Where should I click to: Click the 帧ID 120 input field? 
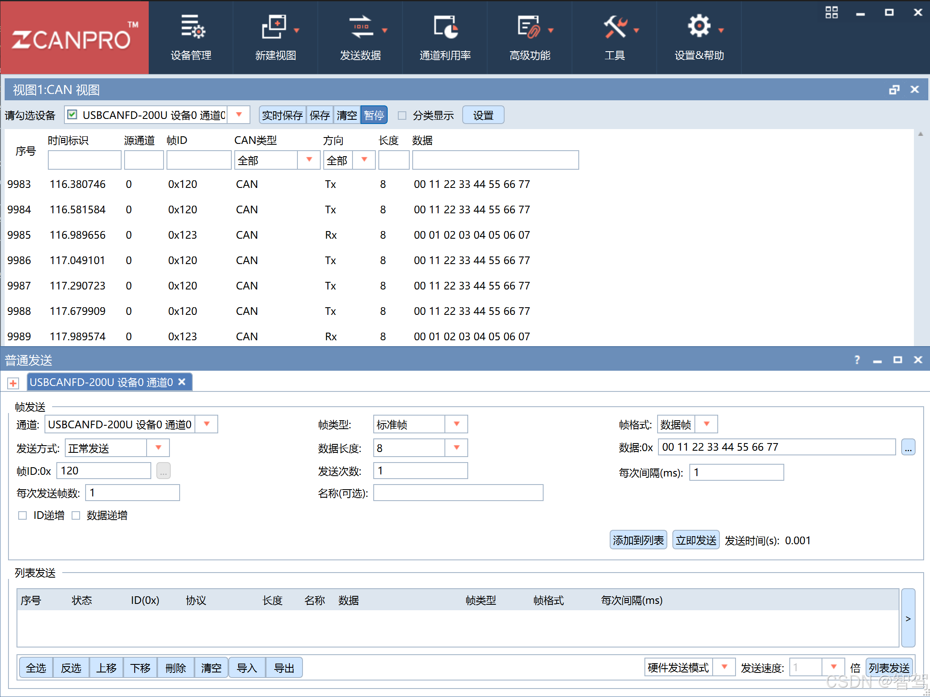104,471
